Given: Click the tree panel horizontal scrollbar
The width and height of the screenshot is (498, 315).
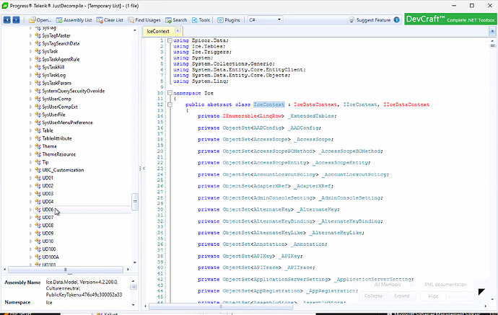Looking at the screenshot, I should (66, 270).
